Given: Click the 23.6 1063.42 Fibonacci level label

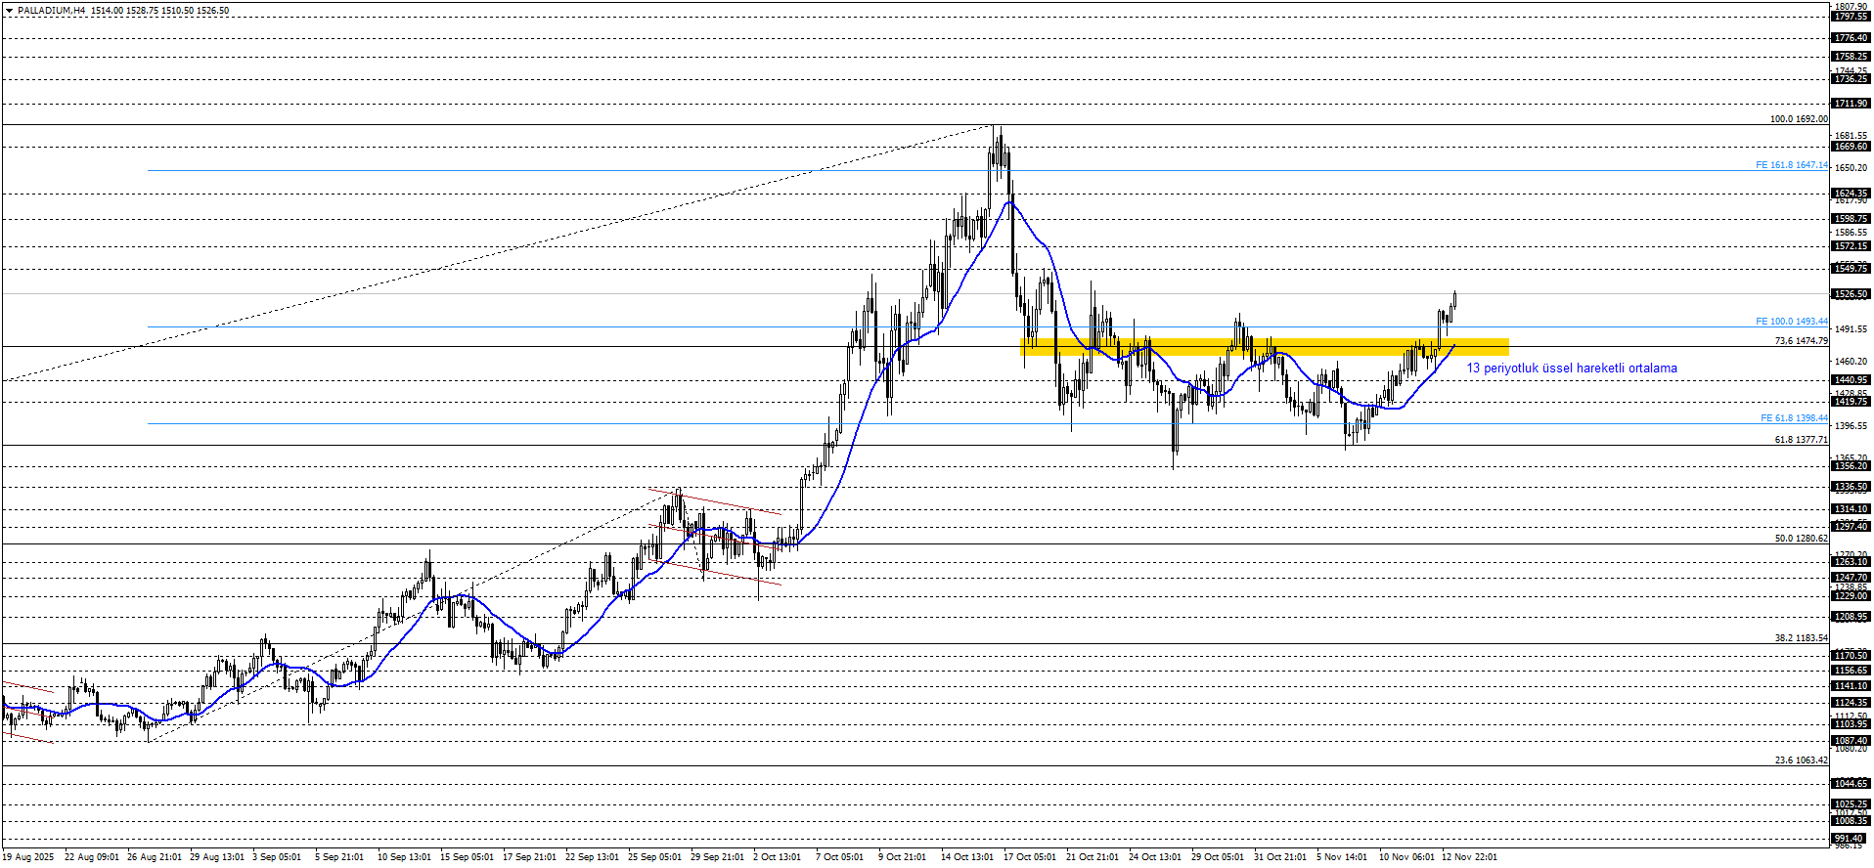Looking at the screenshot, I should point(1801,760).
